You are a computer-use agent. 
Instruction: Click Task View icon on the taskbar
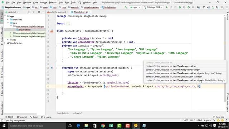(x=70, y=126)
